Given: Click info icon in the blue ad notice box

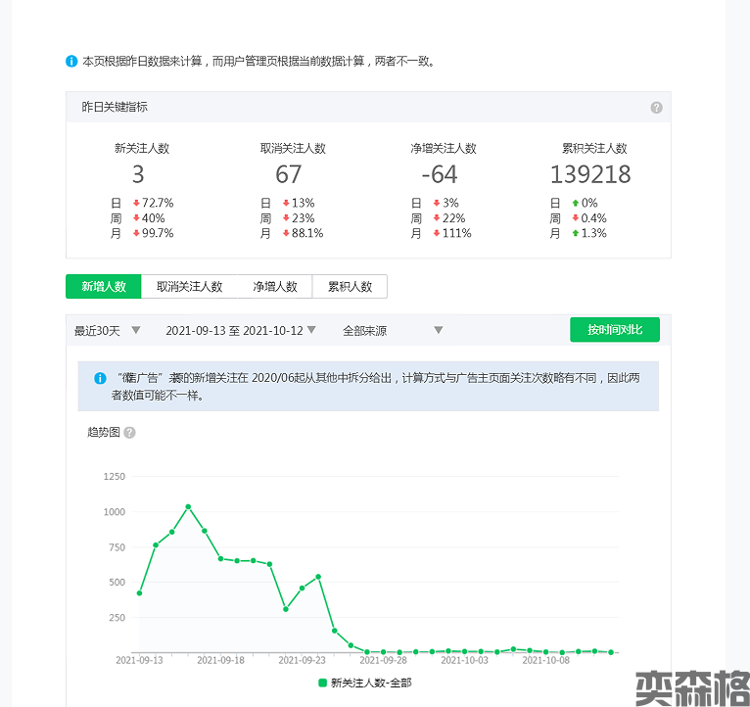Looking at the screenshot, I should click(100, 378).
